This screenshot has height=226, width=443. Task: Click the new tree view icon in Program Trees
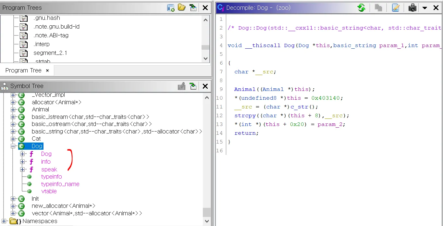coord(171,8)
